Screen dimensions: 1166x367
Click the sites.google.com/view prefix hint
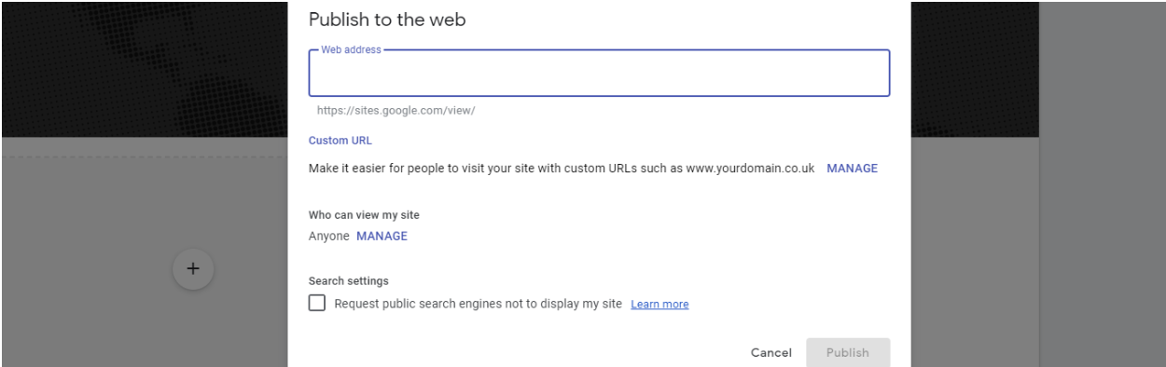pyautogui.click(x=396, y=110)
